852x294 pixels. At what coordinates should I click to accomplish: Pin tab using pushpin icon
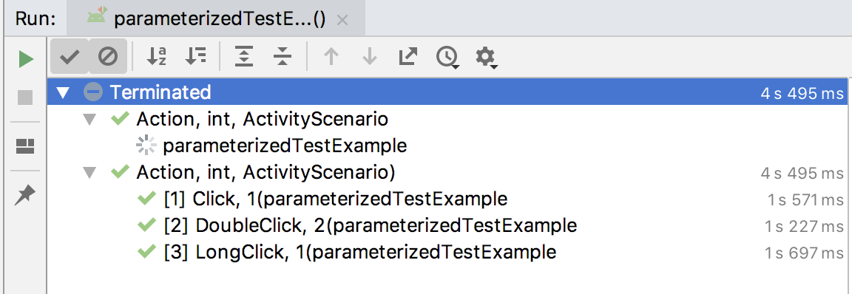pyautogui.click(x=25, y=195)
